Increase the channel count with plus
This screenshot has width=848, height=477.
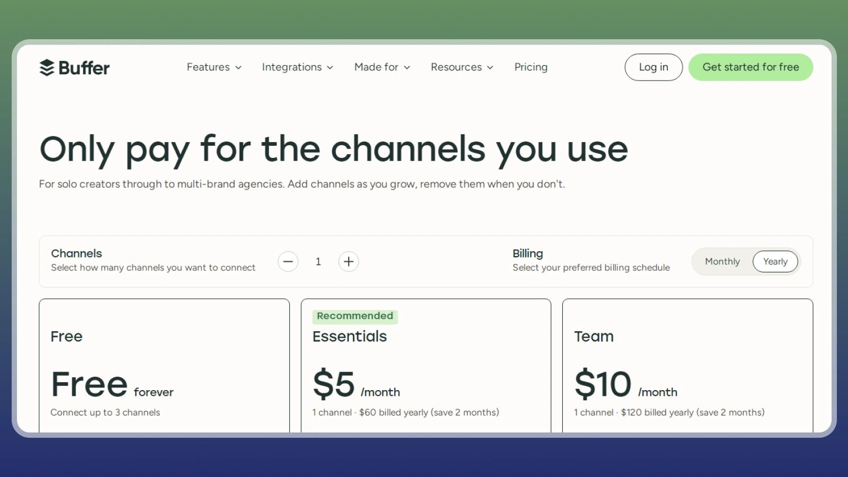(348, 261)
